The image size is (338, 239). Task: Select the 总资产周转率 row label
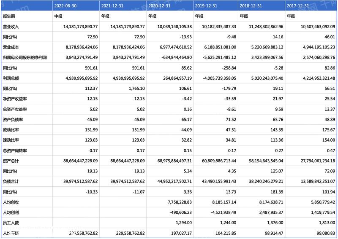tap(15, 150)
